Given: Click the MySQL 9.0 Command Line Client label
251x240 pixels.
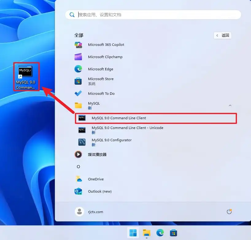Looking at the screenshot, I should click(x=119, y=118).
